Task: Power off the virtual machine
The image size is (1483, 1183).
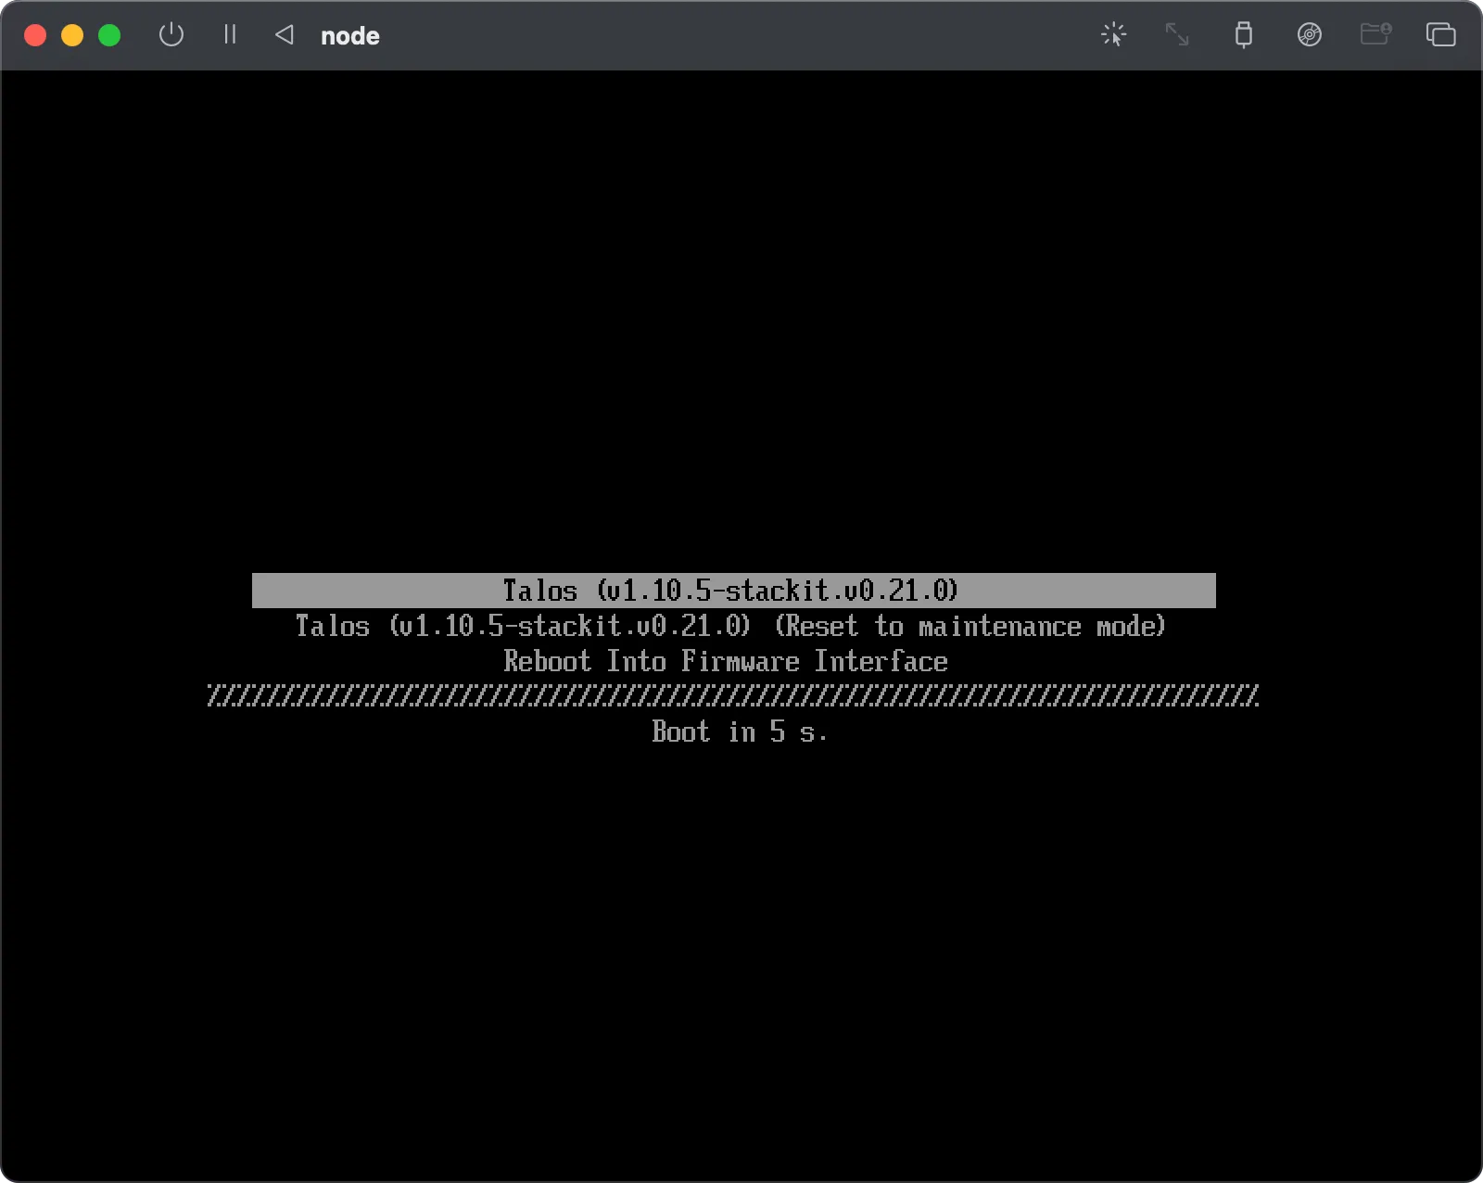Action: pyautogui.click(x=171, y=35)
